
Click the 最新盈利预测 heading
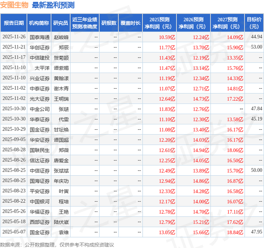53,5
